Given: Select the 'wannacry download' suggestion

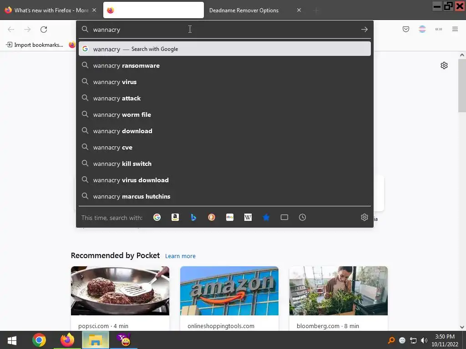Looking at the screenshot, I should pyautogui.click(x=225, y=131).
